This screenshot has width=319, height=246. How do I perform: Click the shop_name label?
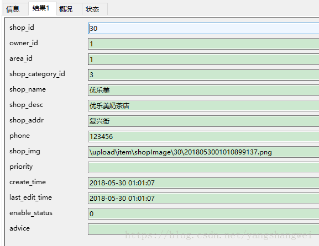click(x=28, y=89)
